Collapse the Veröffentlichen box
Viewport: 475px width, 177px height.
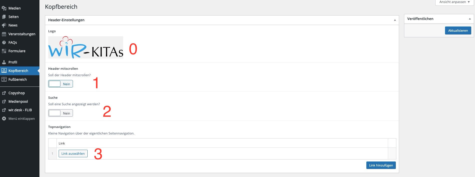pyautogui.click(x=470, y=19)
